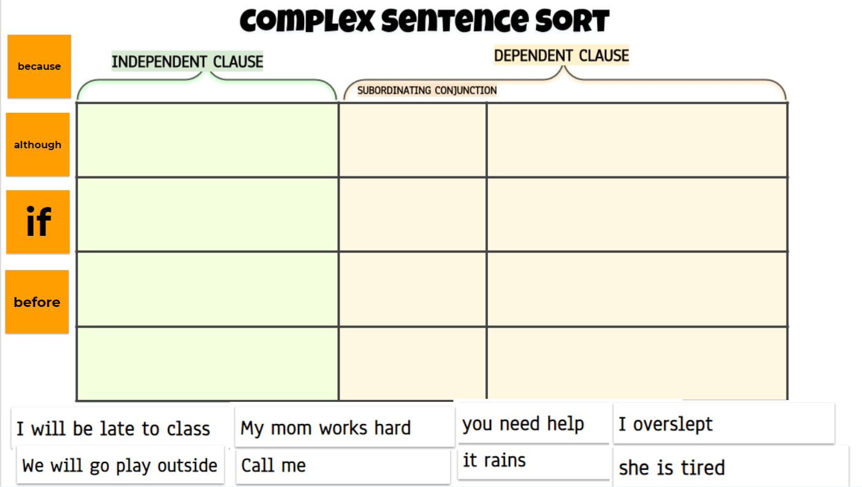Click the 'Complex Sentence Sort' title
This screenshot has width=862, height=487.
tap(424, 21)
